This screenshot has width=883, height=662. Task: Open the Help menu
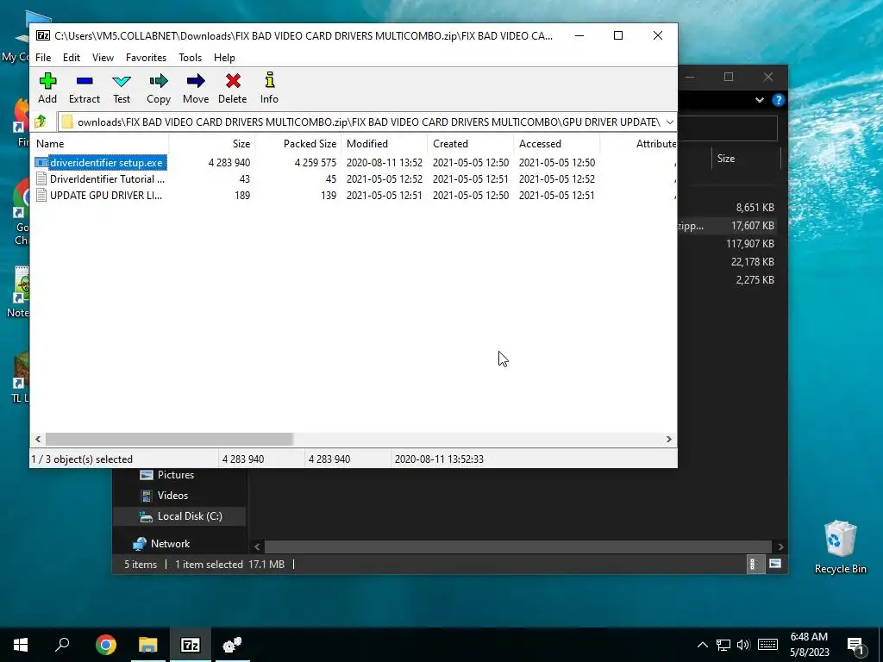pyautogui.click(x=224, y=58)
